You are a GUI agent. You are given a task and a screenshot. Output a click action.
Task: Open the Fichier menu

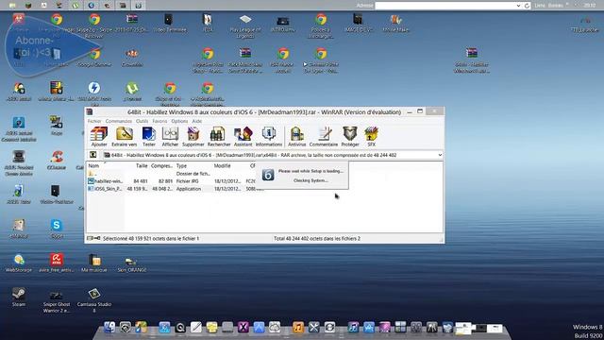tap(94, 121)
